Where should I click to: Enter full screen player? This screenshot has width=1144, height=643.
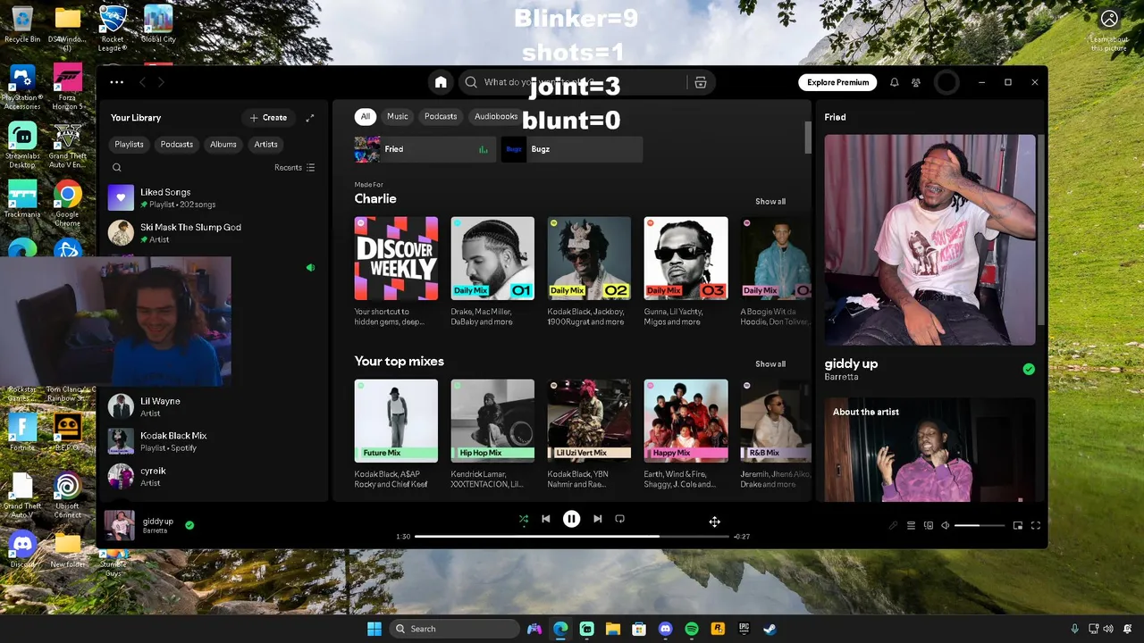tap(1036, 525)
